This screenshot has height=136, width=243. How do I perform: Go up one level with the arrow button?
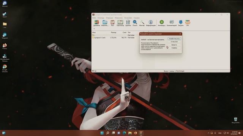pyautogui.click(x=94, y=29)
